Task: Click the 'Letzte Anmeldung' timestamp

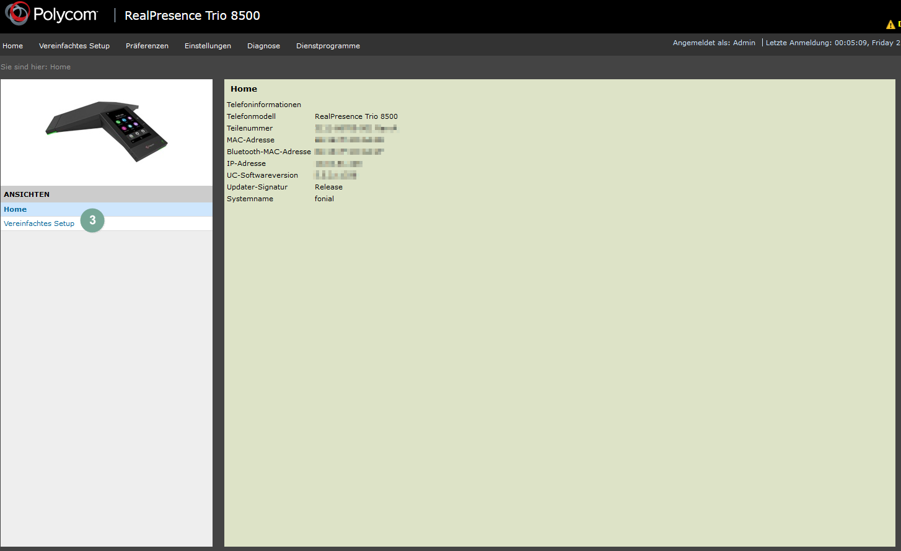Action: coord(832,43)
